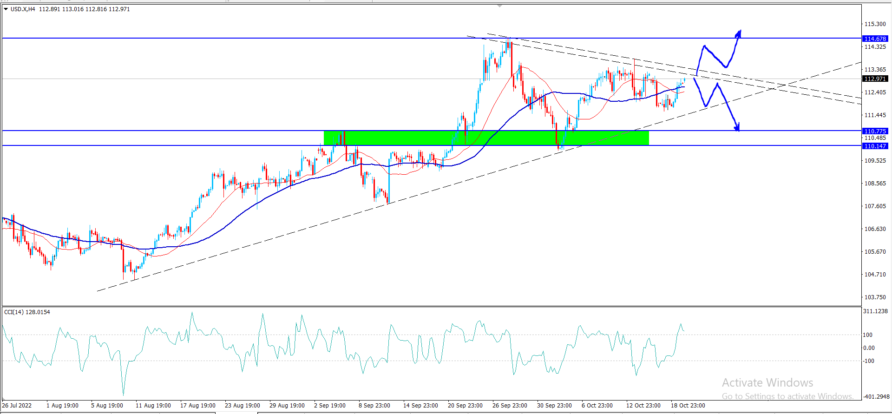The height and width of the screenshot is (414, 892).
Task: Click the USD.X,H4 symbol title text
Action: (x=23, y=9)
